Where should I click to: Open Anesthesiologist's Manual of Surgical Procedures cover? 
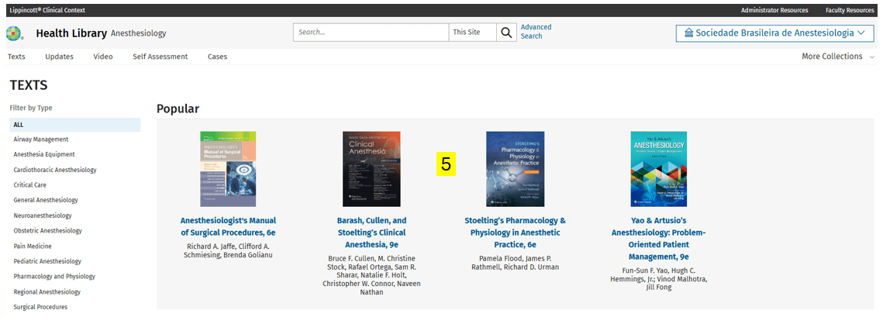(x=228, y=169)
